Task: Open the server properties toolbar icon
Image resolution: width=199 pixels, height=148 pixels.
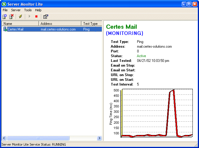Action: 46,17
